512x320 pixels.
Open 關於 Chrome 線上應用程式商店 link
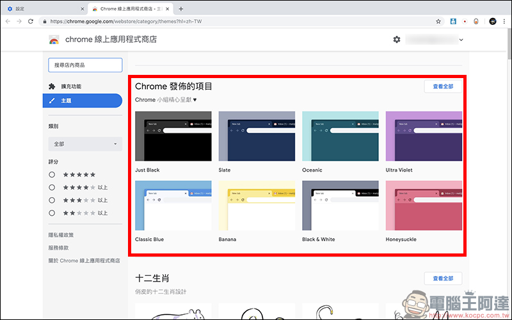click(84, 260)
